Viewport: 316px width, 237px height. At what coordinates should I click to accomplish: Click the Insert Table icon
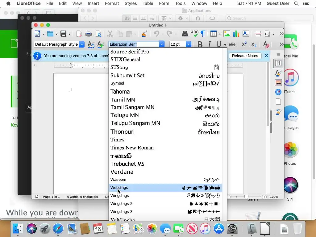tap(214, 34)
